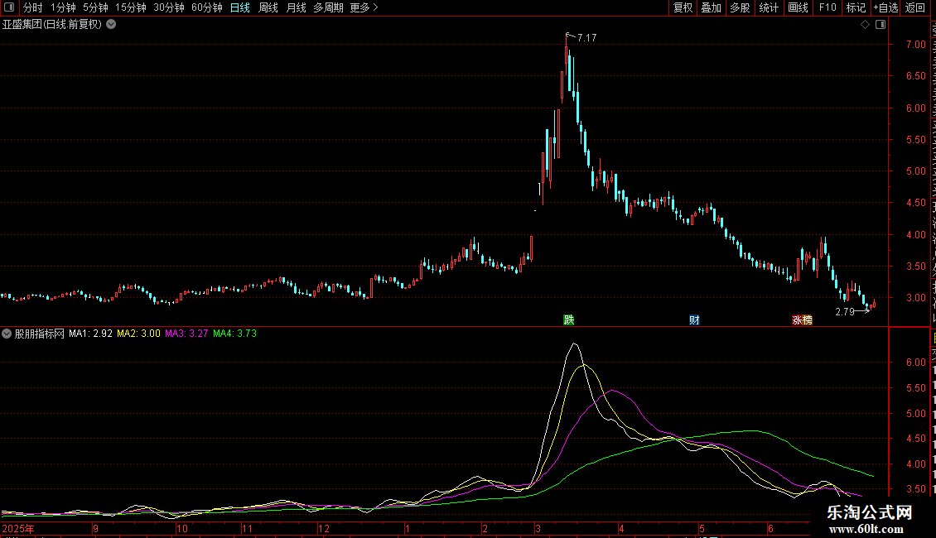Image resolution: width=936 pixels, height=538 pixels.
Task: Click 2025年 on the time axis
Action: pos(18,528)
